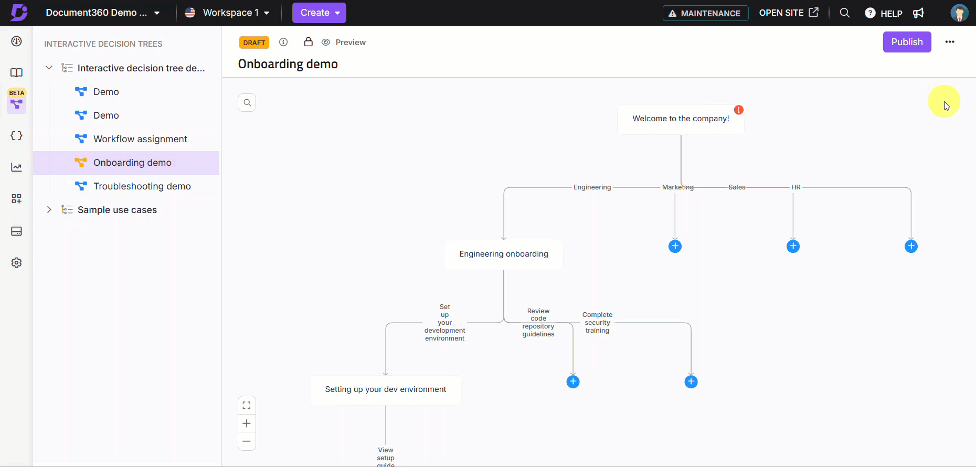The image size is (976, 467).
Task: Expand the Sample use cases folder
Action: tap(49, 209)
